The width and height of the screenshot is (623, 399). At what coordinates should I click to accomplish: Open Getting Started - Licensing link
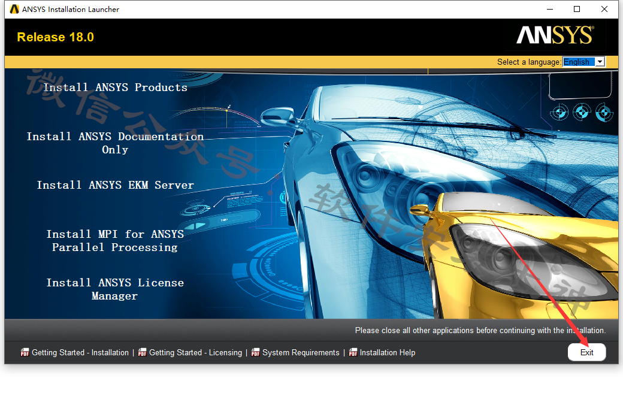(x=195, y=352)
